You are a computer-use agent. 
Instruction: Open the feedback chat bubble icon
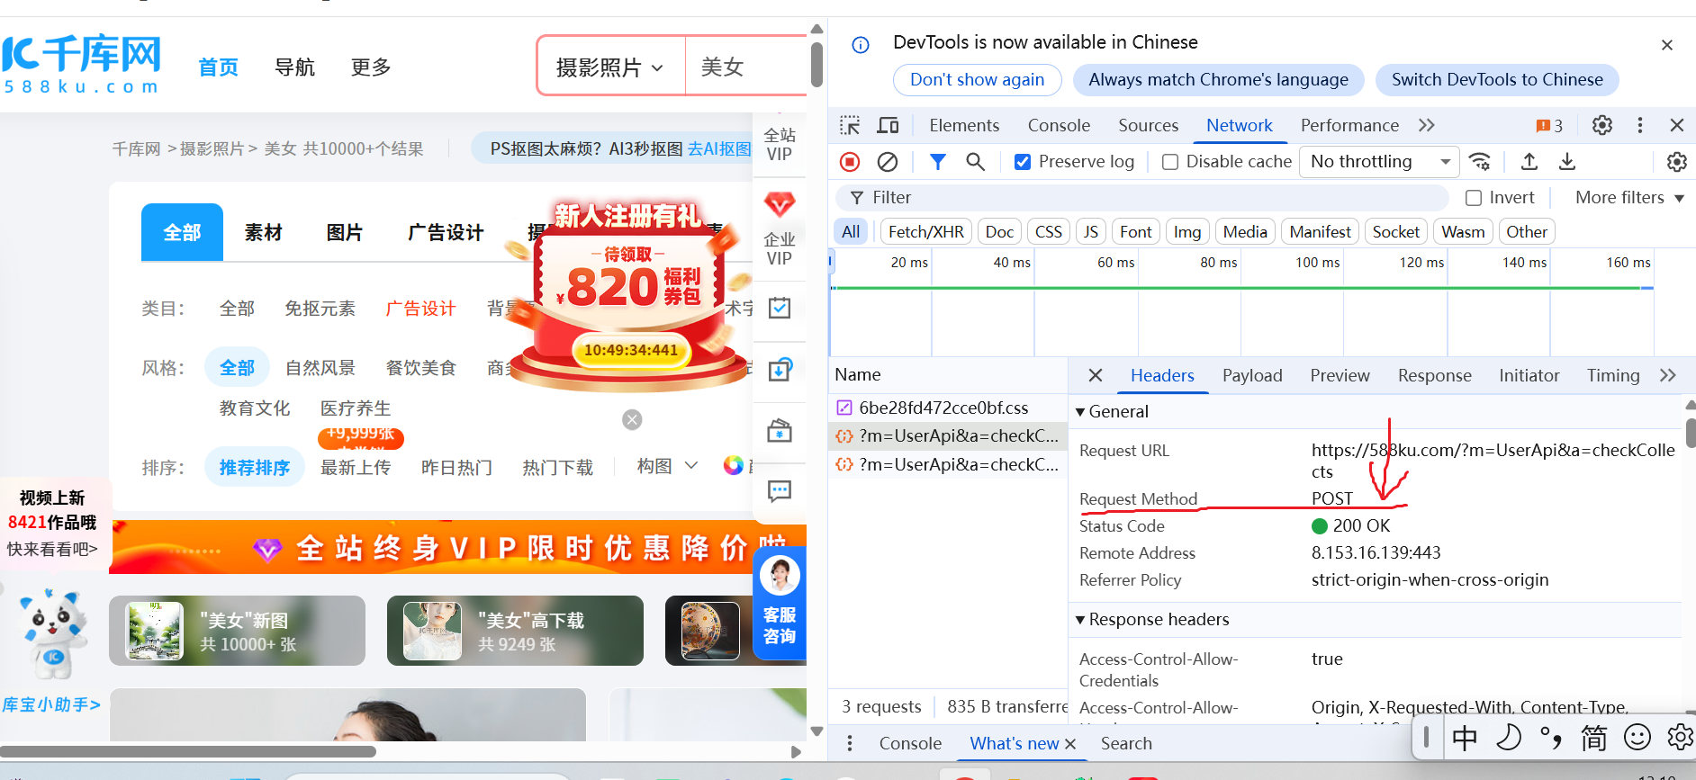(x=780, y=491)
